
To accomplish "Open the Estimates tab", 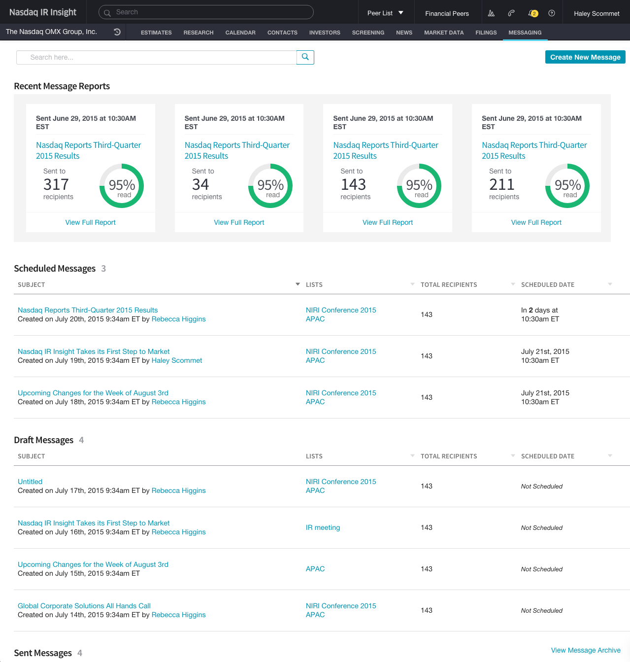I will coord(156,33).
